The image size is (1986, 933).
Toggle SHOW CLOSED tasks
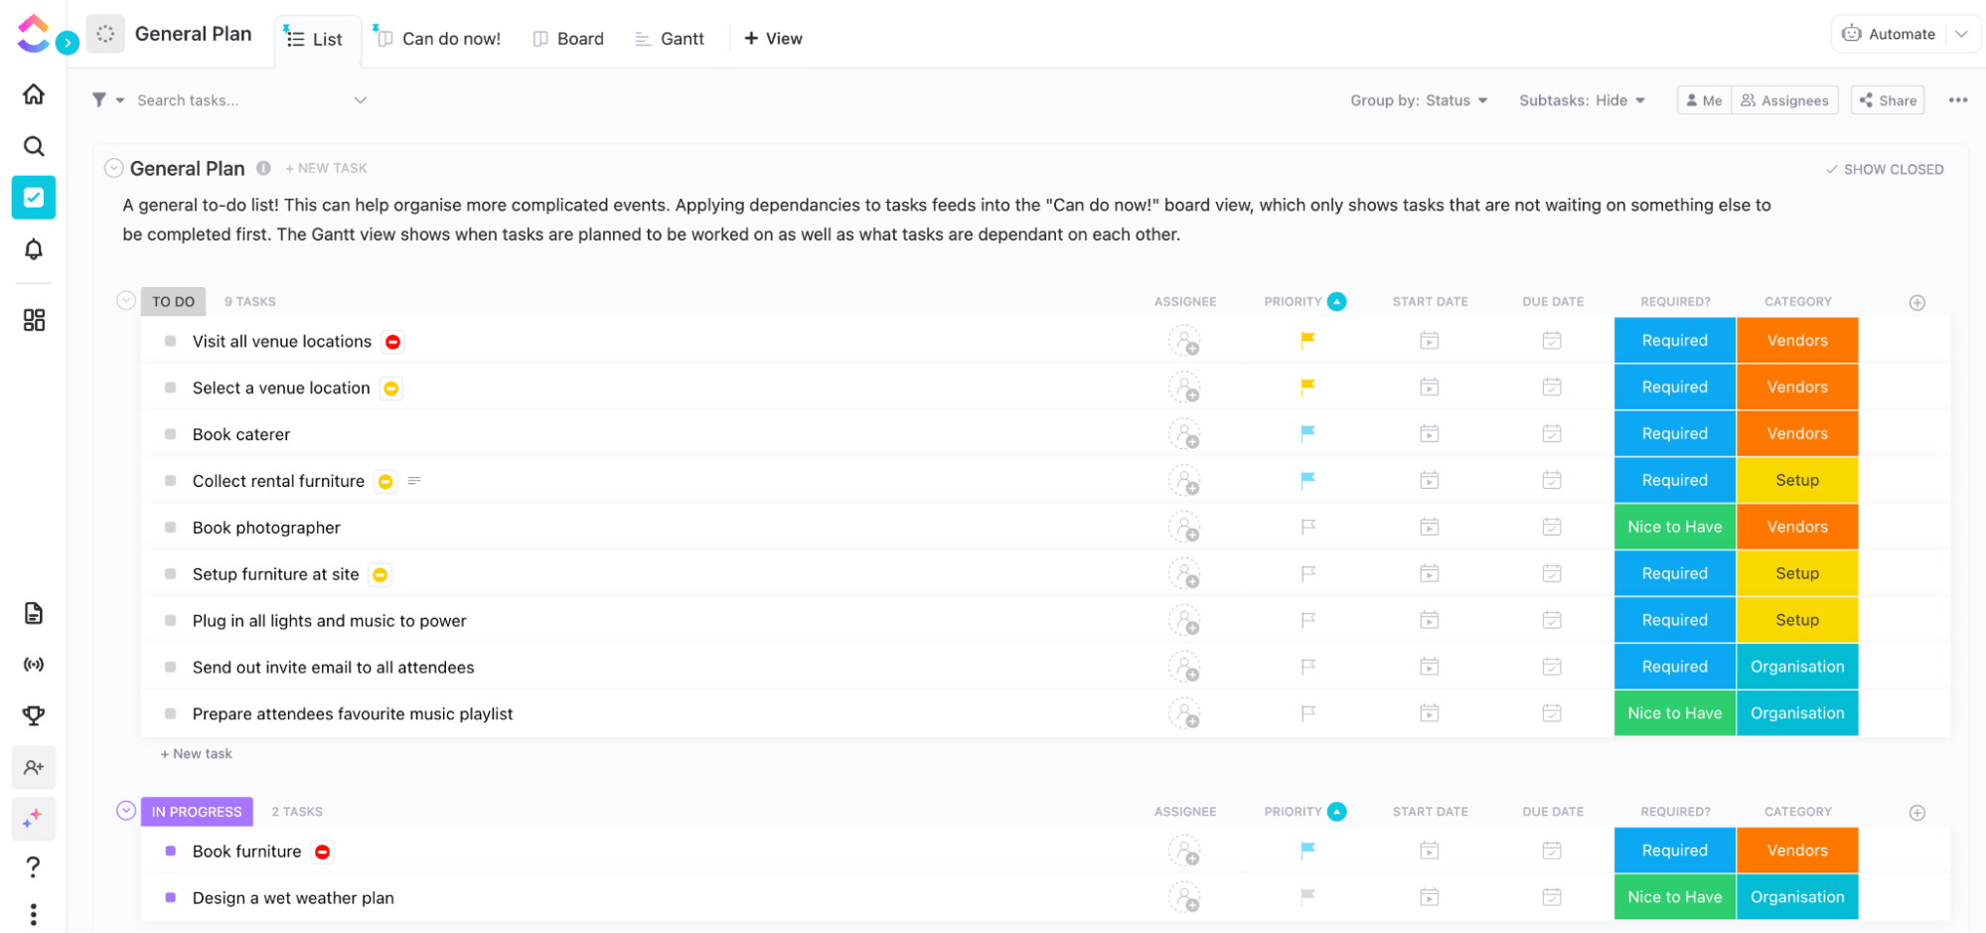[1884, 168]
